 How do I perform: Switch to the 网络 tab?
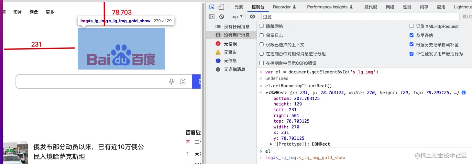390,7
